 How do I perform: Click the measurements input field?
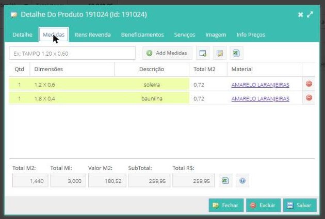tap(72, 54)
